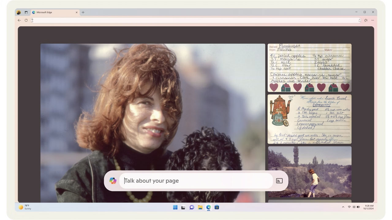This screenshot has height=220, width=392.
Task: Open the Panakugen recipe card image
Action: [x=310, y=68]
